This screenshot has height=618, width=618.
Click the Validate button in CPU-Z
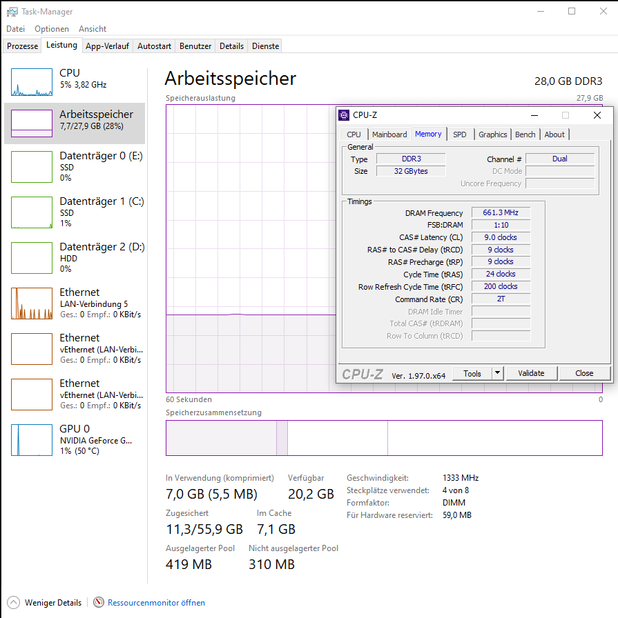point(531,373)
